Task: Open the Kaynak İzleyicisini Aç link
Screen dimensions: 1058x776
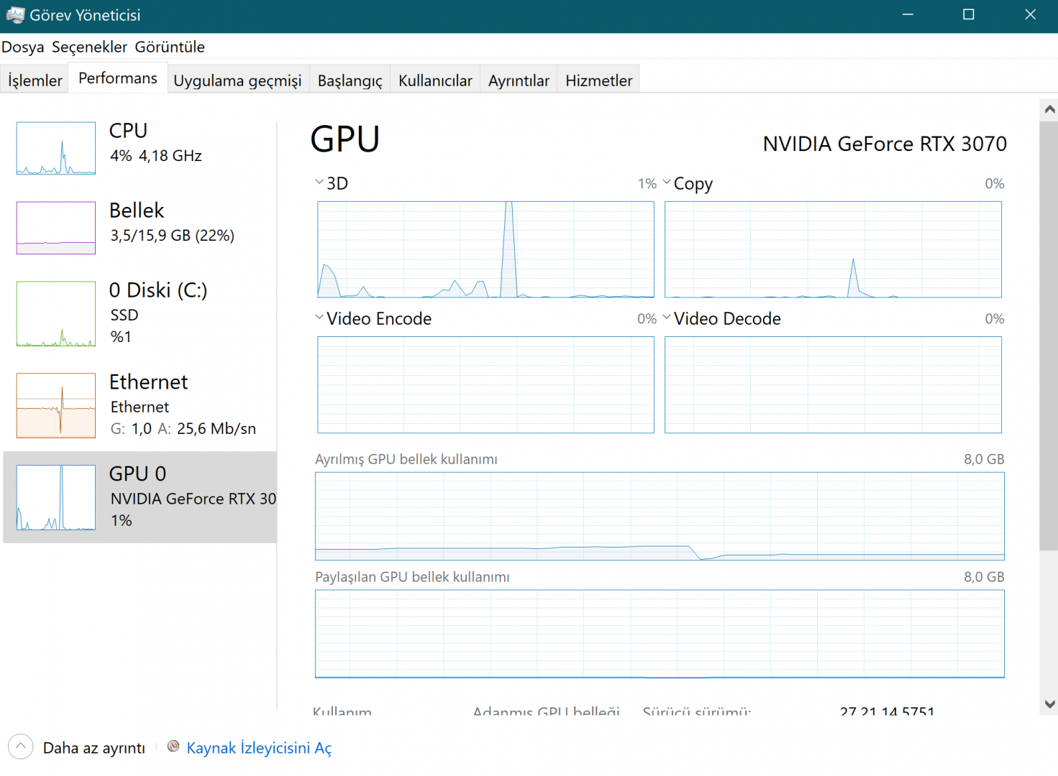Action: click(259, 748)
